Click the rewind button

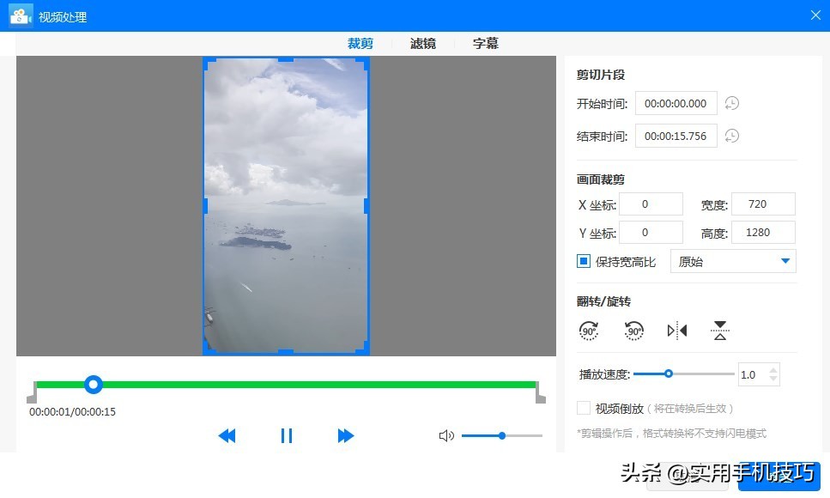click(x=227, y=435)
